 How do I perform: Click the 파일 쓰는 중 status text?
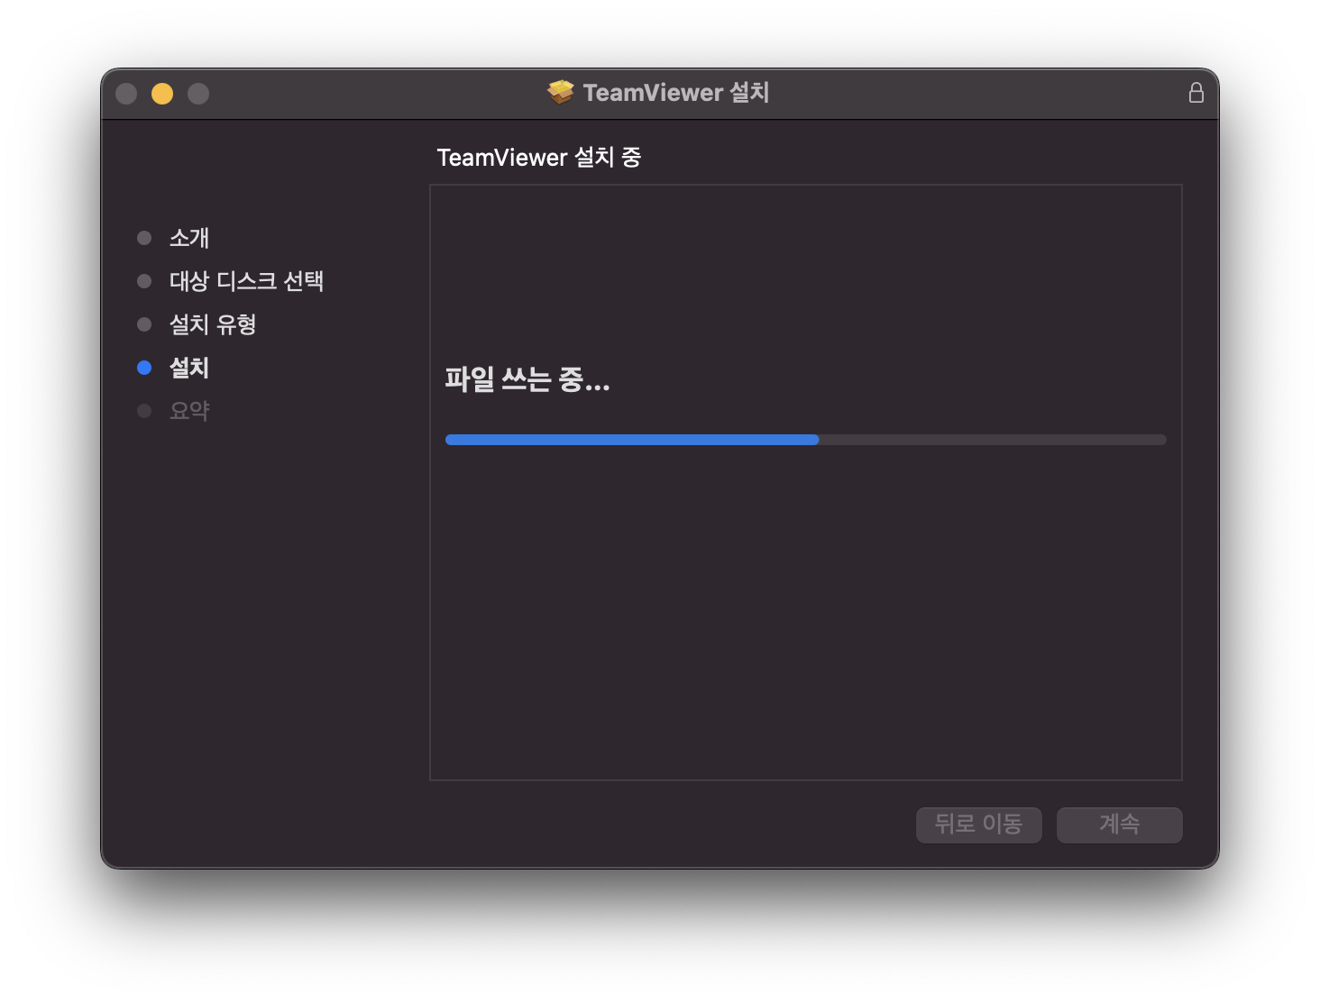point(527,381)
